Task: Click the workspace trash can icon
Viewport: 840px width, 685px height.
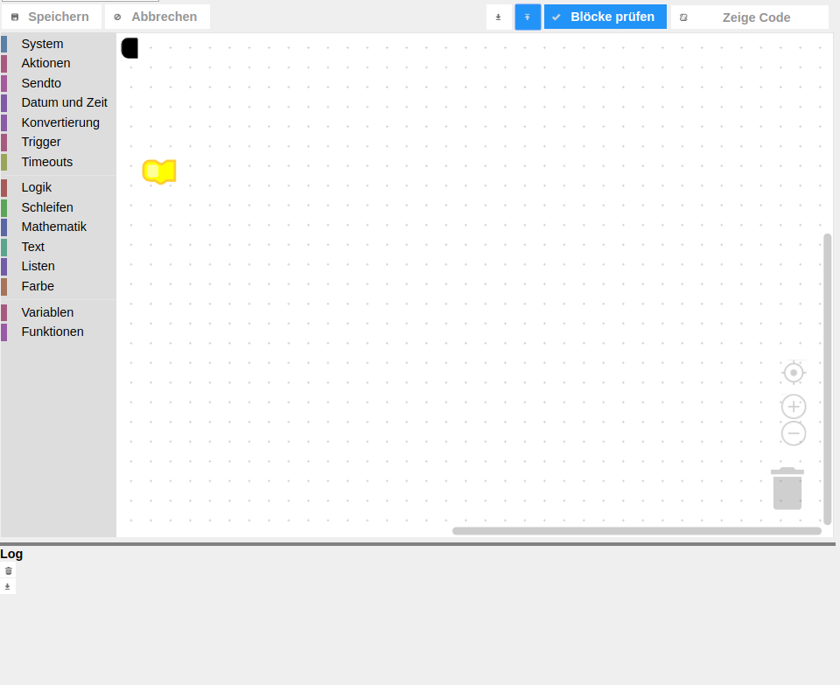Action: point(787,488)
